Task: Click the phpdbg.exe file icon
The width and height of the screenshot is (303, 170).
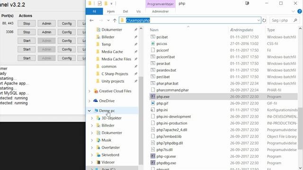Action: tap(153, 163)
